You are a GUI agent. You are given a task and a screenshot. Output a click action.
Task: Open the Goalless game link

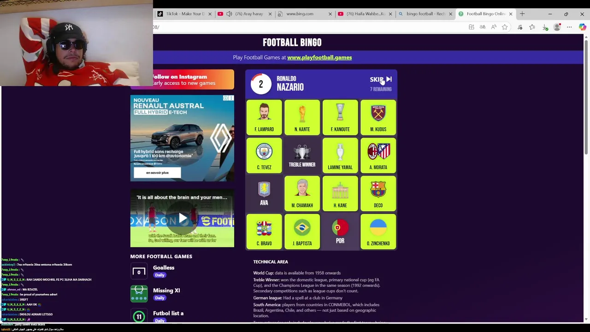(164, 267)
